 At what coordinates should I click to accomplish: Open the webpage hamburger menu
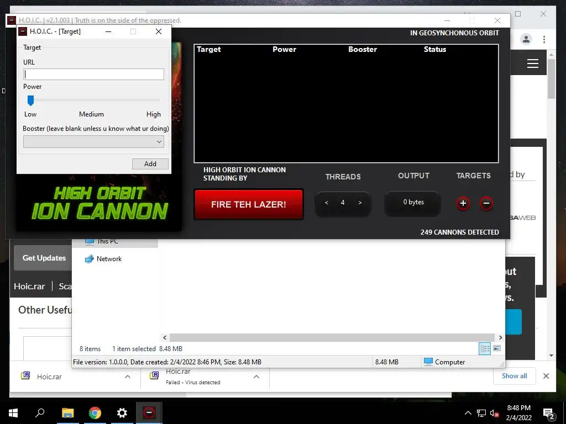[533, 63]
